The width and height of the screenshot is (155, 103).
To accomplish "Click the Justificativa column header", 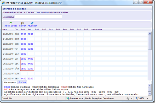I will point(96,30).
